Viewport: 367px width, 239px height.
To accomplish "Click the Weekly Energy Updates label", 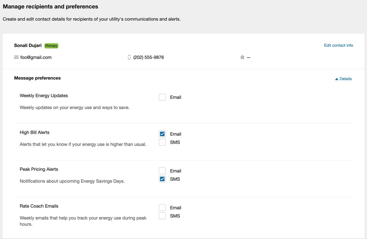I will tap(44, 95).
